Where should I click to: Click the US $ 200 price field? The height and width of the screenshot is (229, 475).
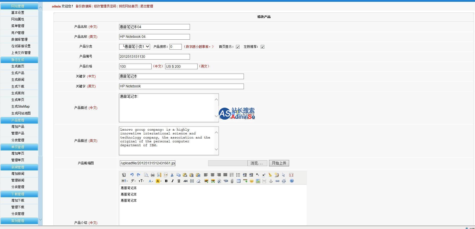181,66
